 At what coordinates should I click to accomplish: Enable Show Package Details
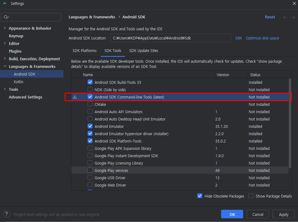tap(251, 196)
